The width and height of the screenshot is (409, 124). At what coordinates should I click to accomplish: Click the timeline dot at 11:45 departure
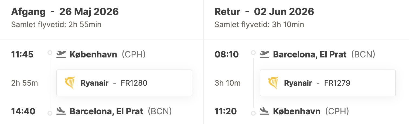50,53
